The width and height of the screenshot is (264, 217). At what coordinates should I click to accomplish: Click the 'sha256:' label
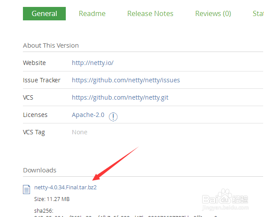pos(44,211)
